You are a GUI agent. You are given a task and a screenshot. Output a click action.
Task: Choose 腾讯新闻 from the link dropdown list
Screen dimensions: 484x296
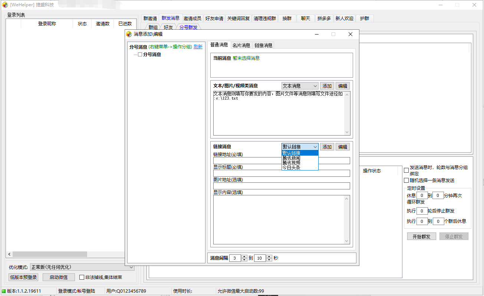click(292, 158)
